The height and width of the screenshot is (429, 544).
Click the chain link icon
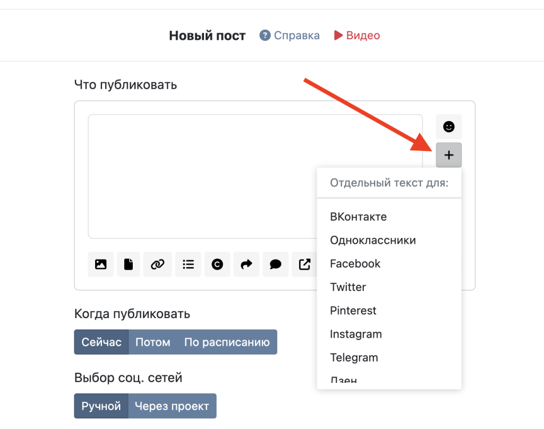(x=158, y=264)
